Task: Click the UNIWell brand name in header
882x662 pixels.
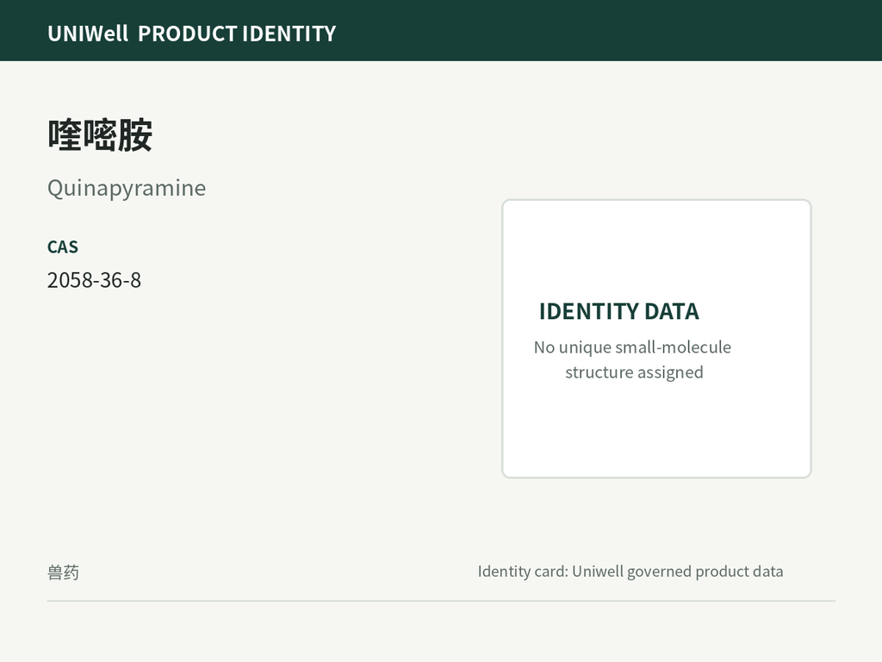Action: click(x=88, y=34)
